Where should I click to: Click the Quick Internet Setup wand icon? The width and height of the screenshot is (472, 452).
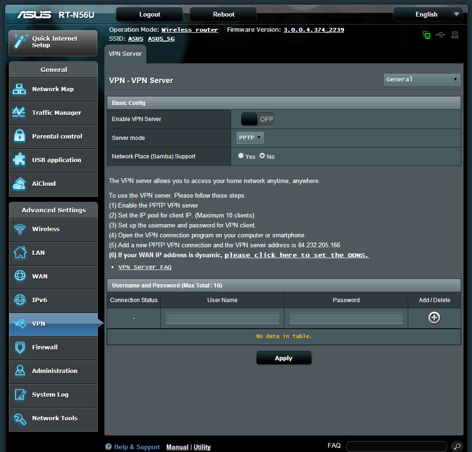click(x=20, y=41)
